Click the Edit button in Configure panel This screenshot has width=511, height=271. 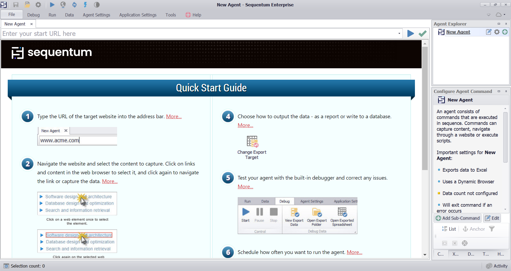492,218
